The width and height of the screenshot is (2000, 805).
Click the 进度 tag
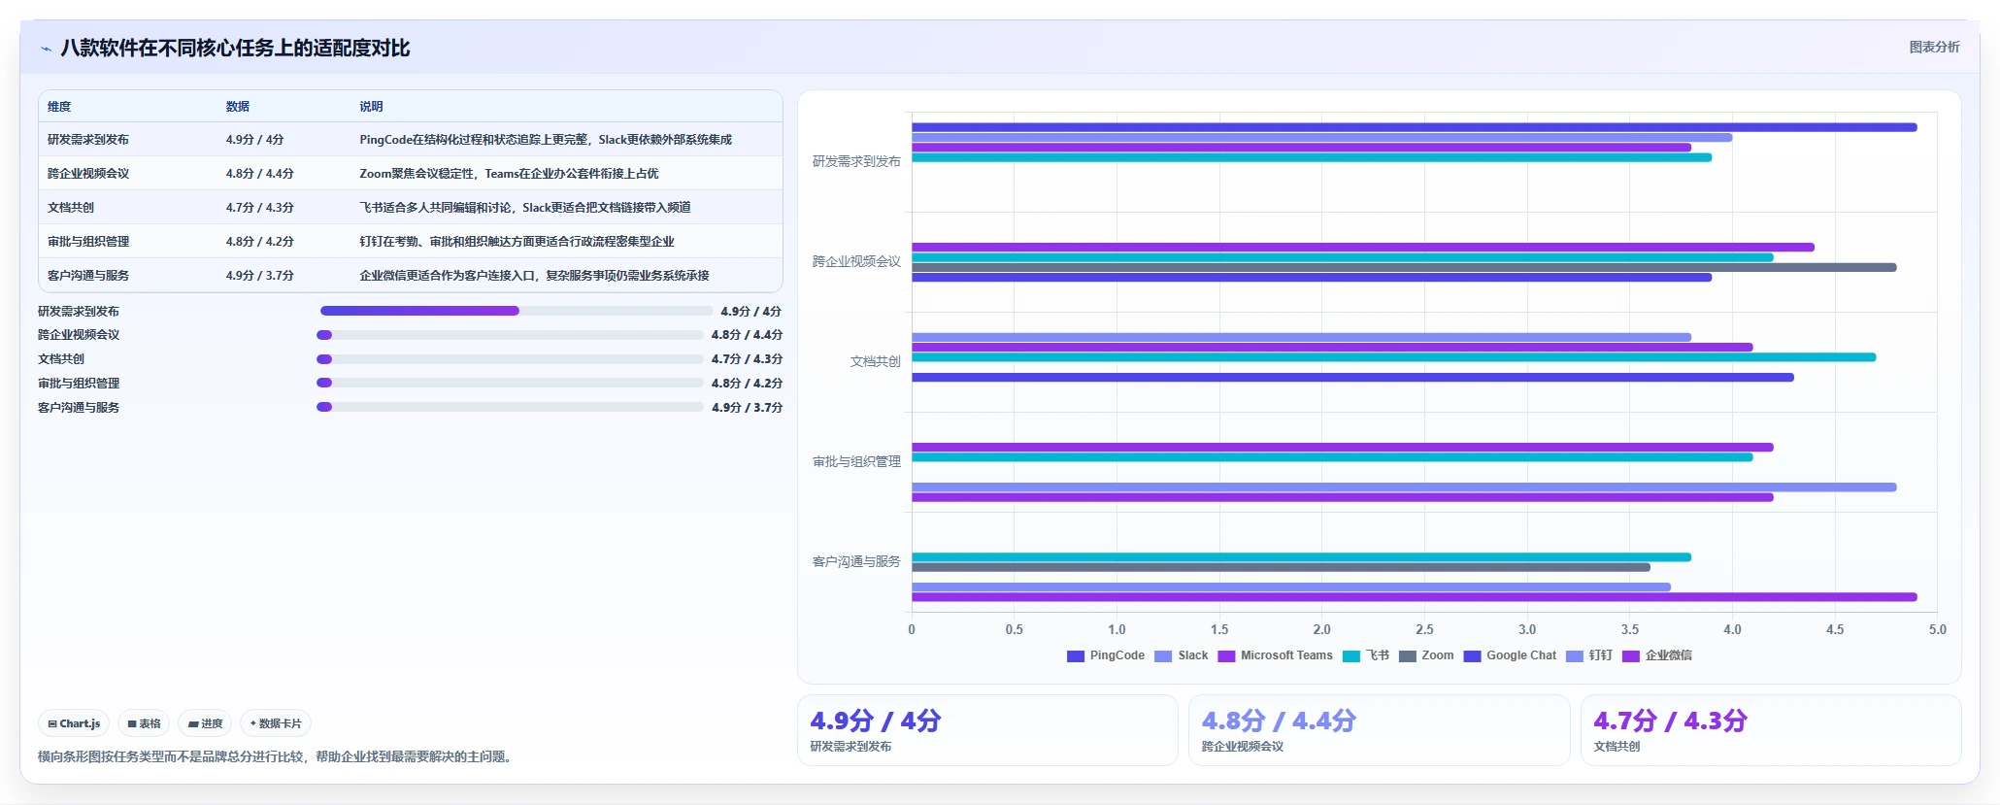pos(205,723)
